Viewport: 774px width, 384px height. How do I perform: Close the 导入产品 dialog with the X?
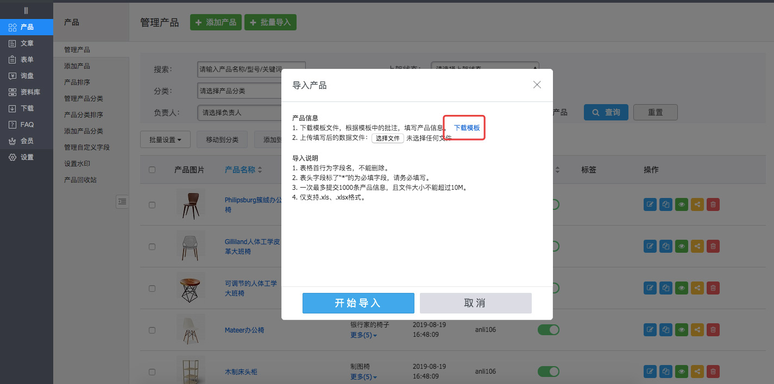(x=537, y=85)
